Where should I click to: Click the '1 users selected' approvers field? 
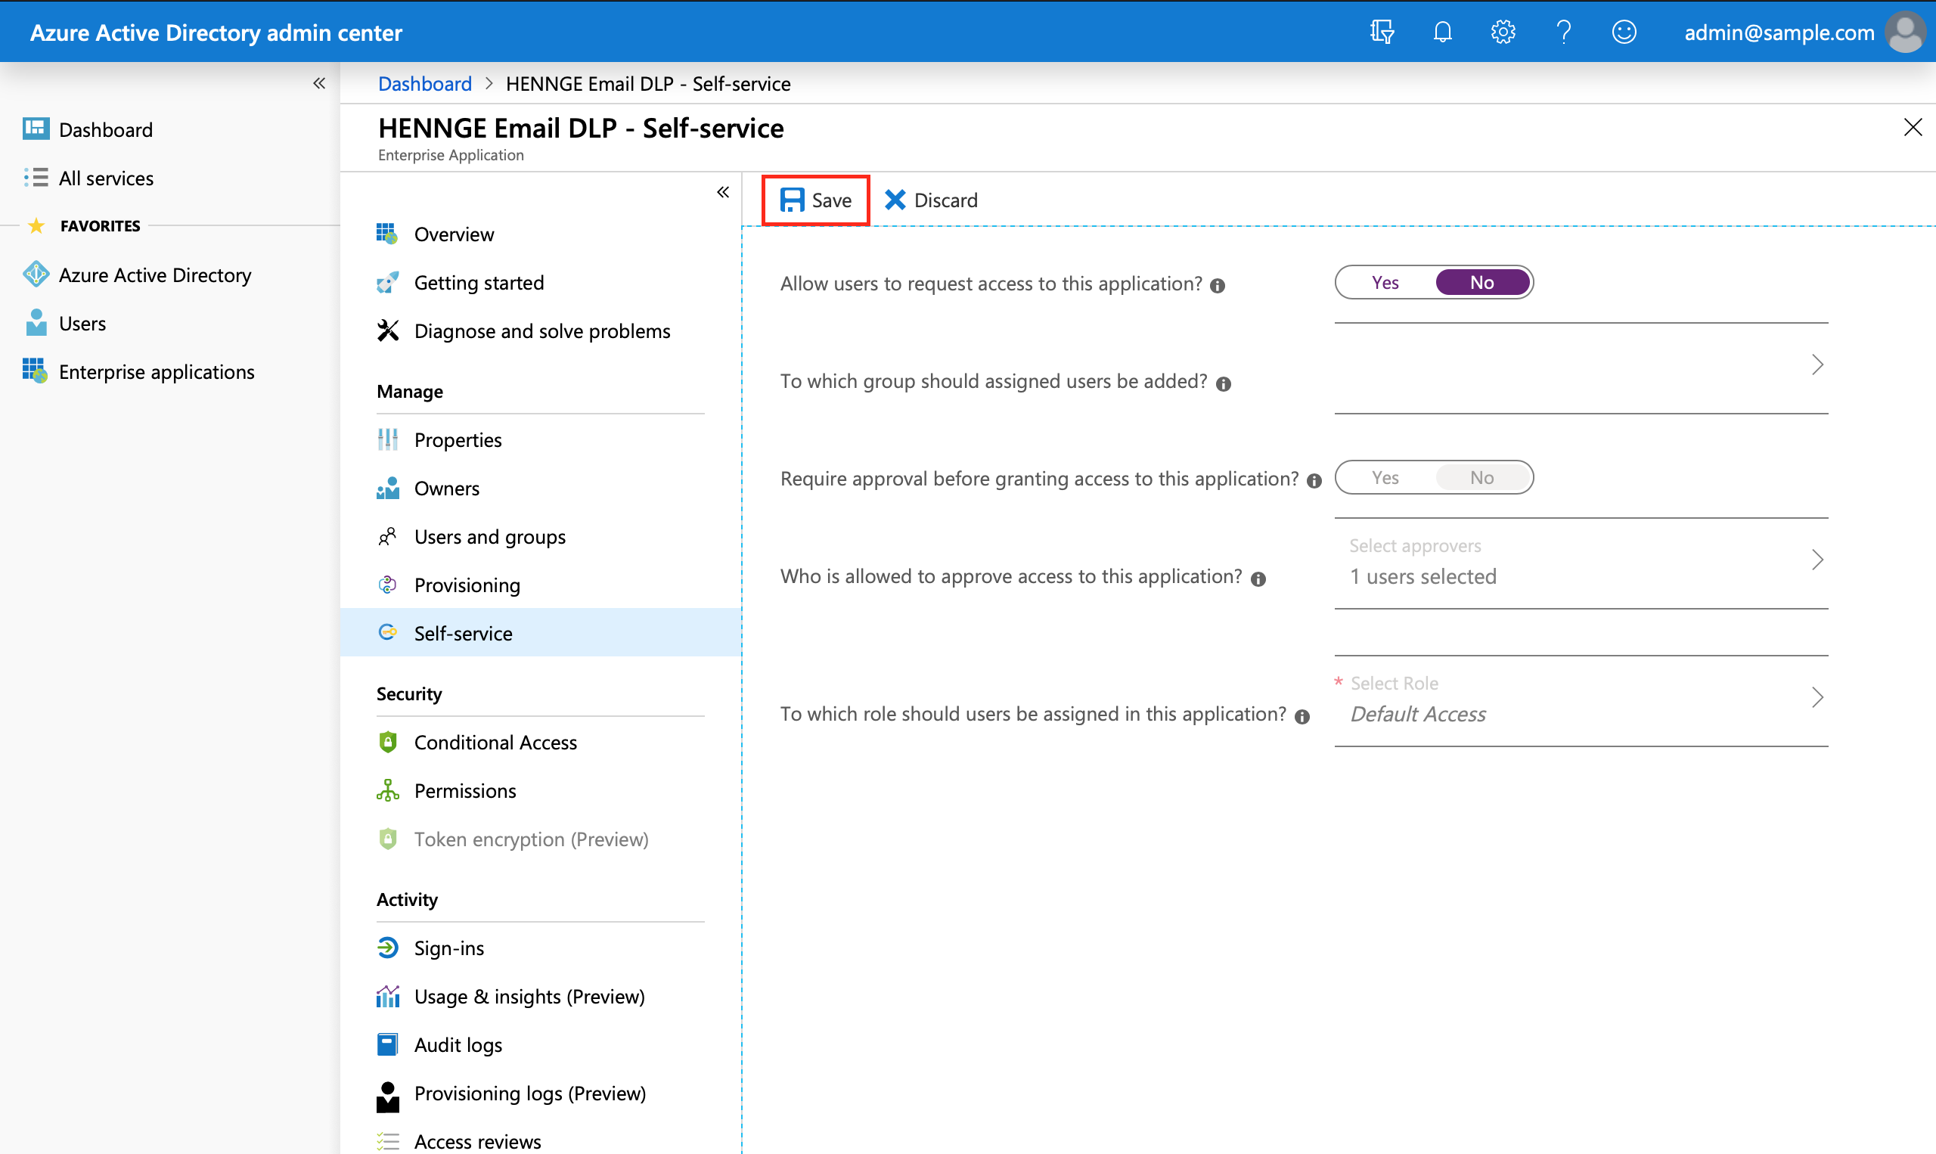(x=1581, y=564)
